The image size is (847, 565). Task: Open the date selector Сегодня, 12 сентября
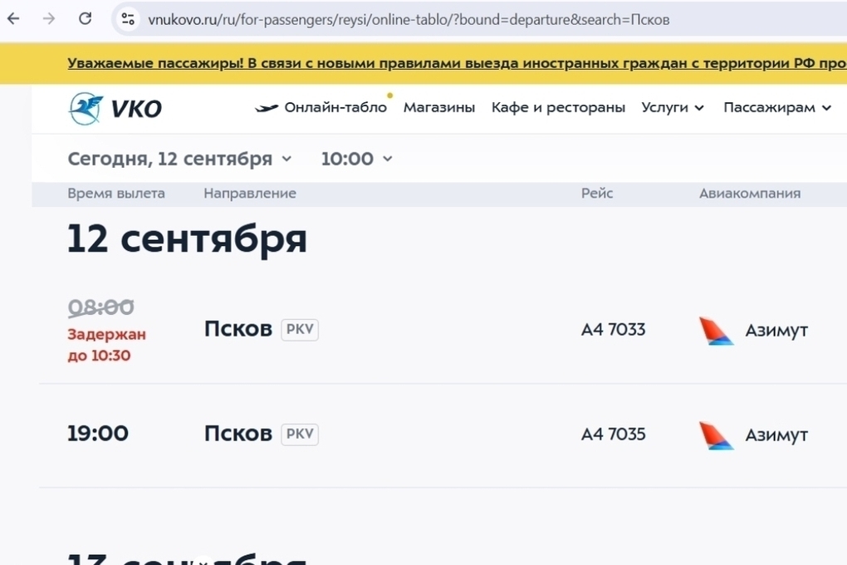click(179, 159)
